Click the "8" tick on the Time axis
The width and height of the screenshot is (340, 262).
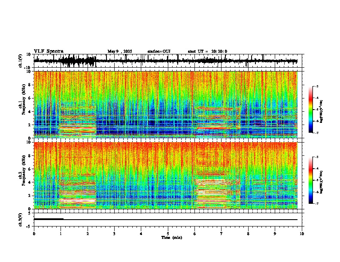coord(248,234)
